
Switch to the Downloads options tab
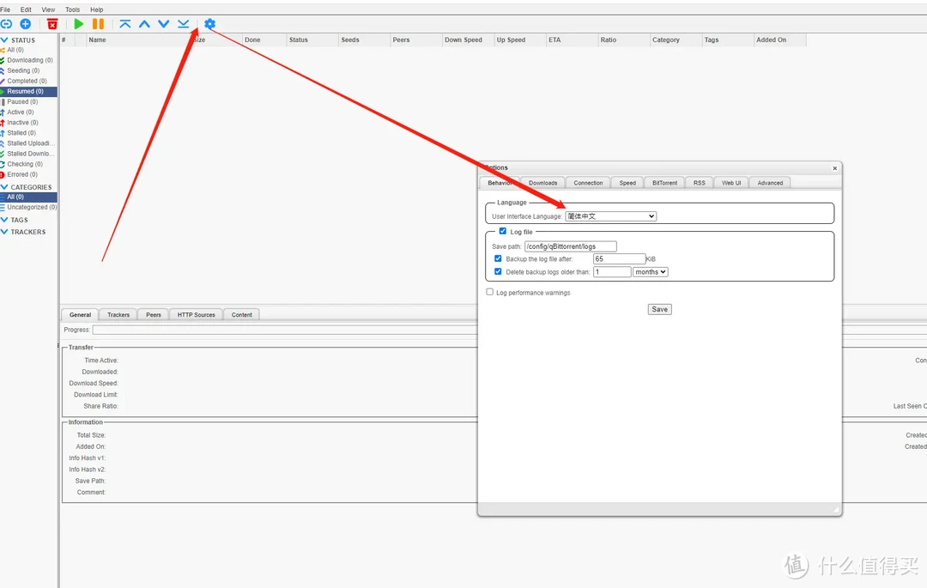[542, 183]
